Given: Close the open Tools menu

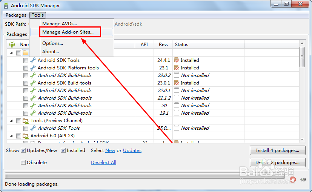Looking at the screenshot, I should tap(38, 15).
